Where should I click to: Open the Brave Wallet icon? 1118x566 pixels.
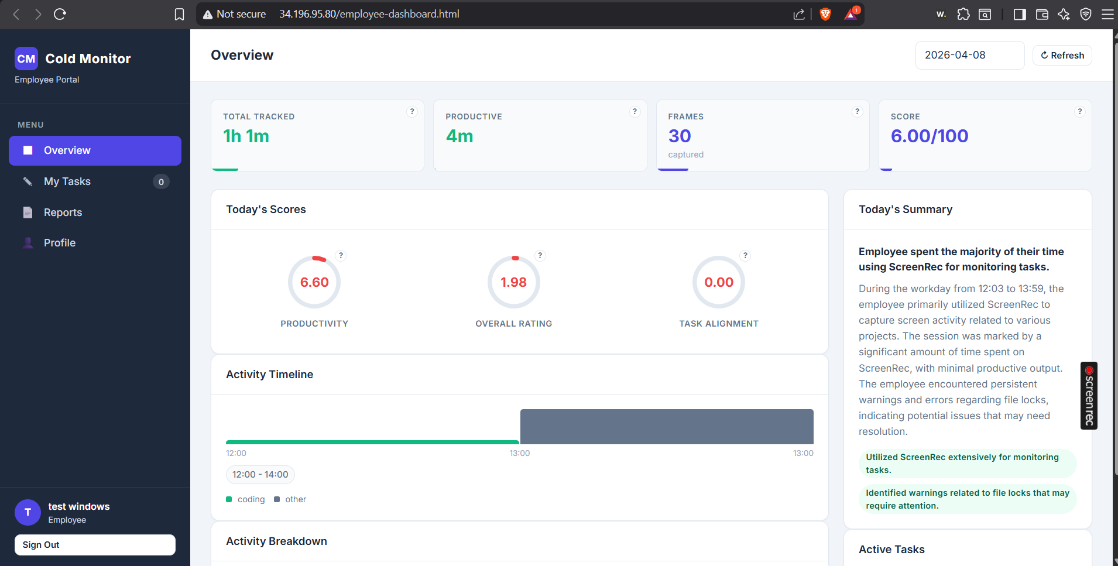[x=1042, y=14]
